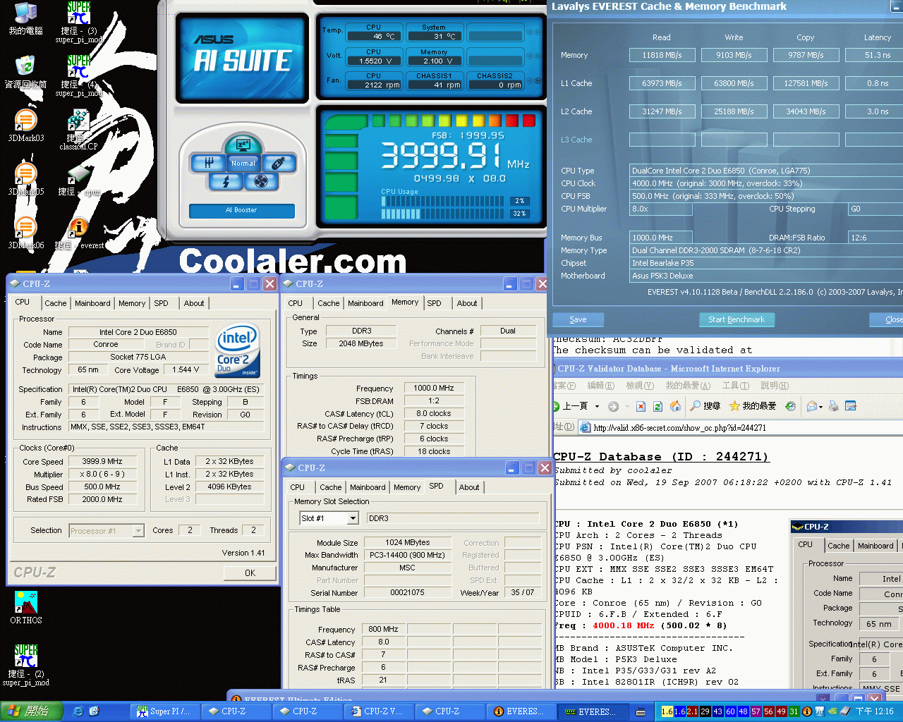Open the IE help (說明) menu
The height and width of the screenshot is (722, 903).
point(774,386)
